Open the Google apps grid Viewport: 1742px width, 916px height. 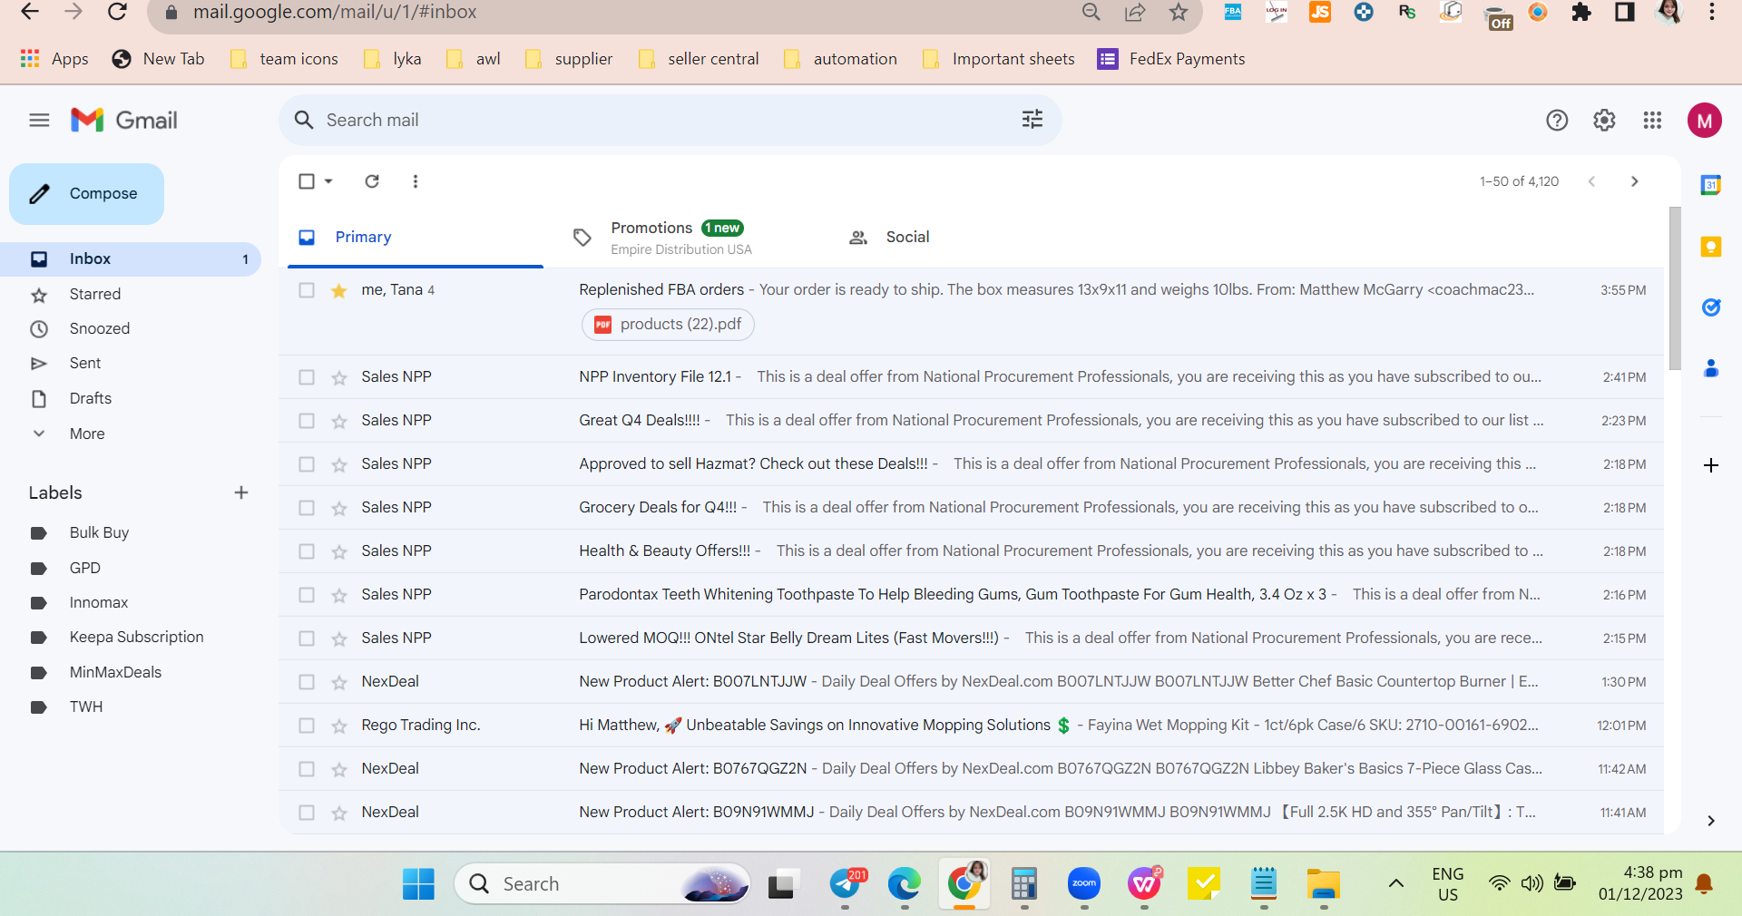(x=1652, y=120)
